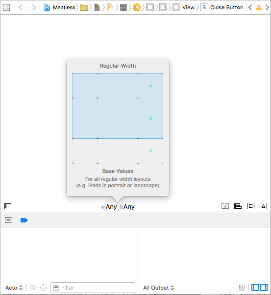271x295 pixels.
Task: Open the related items grid menu
Action: 6,7
